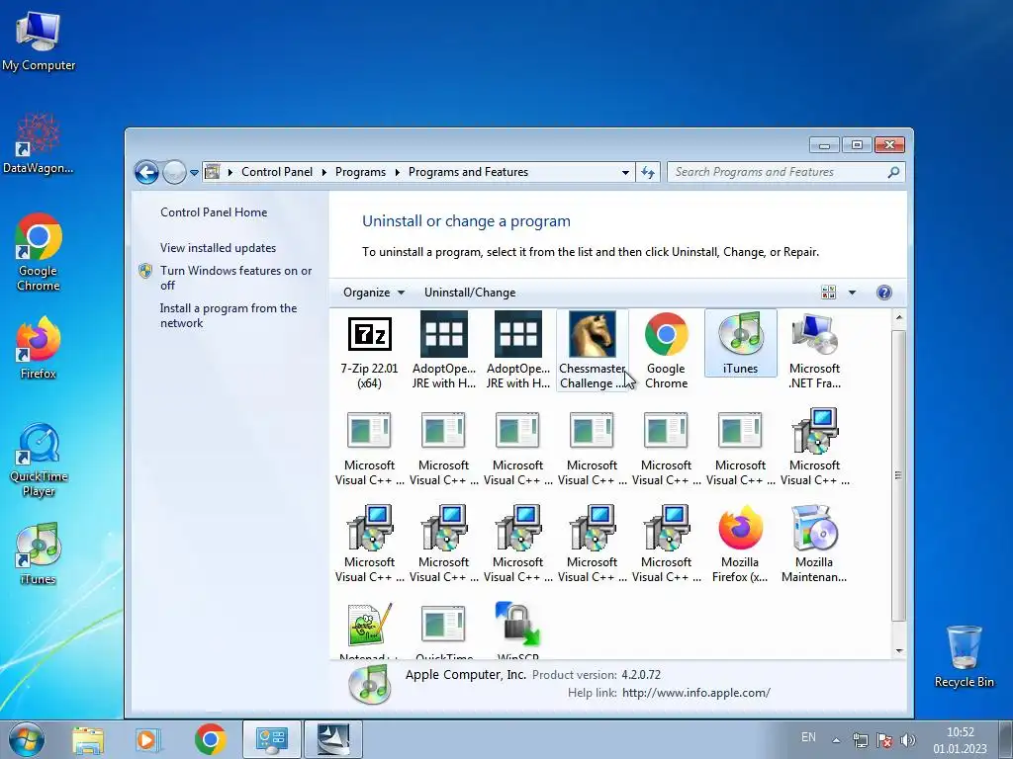Click Programs breadcrumb in address bar
1013x759 pixels.
[x=360, y=172]
